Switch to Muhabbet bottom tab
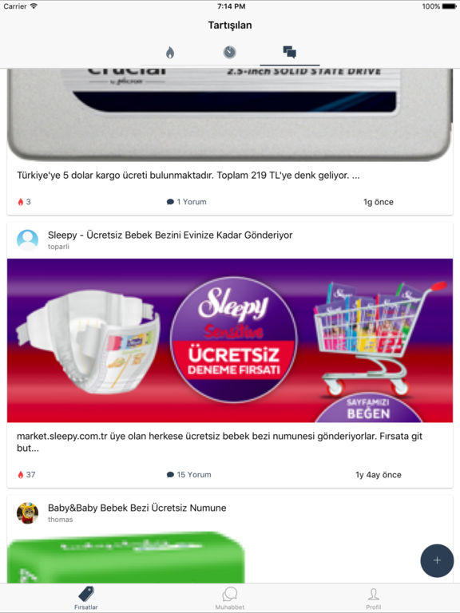Viewport: 460px width, 613px height. point(230,598)
